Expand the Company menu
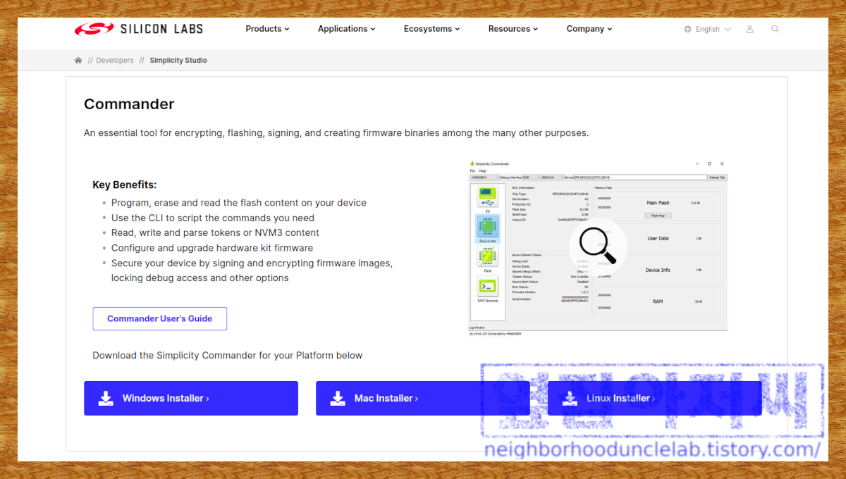This screenshot has height=479, width=846. [x=589, y=29]
